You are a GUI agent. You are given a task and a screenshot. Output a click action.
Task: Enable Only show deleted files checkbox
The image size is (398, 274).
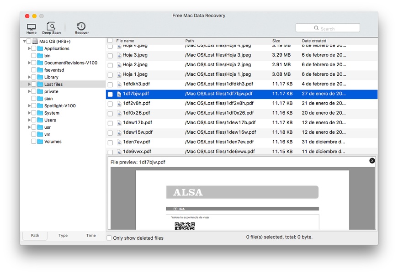pyautogui.click(x=109, y=238)
